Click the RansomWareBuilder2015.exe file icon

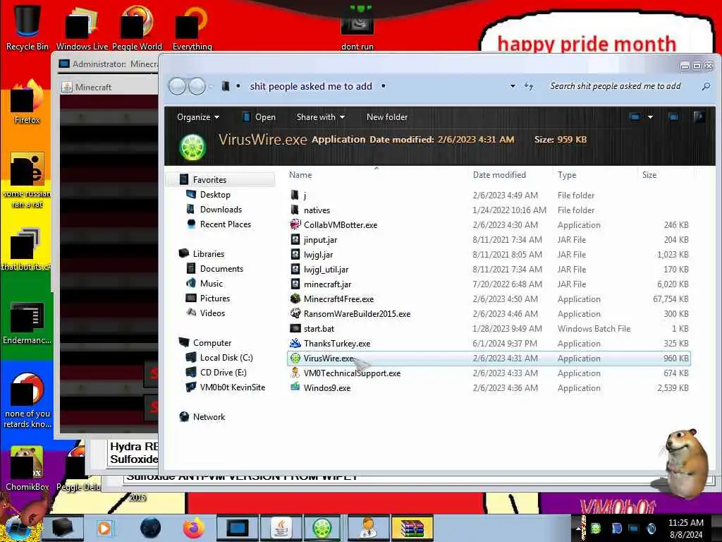pos(295,314)
